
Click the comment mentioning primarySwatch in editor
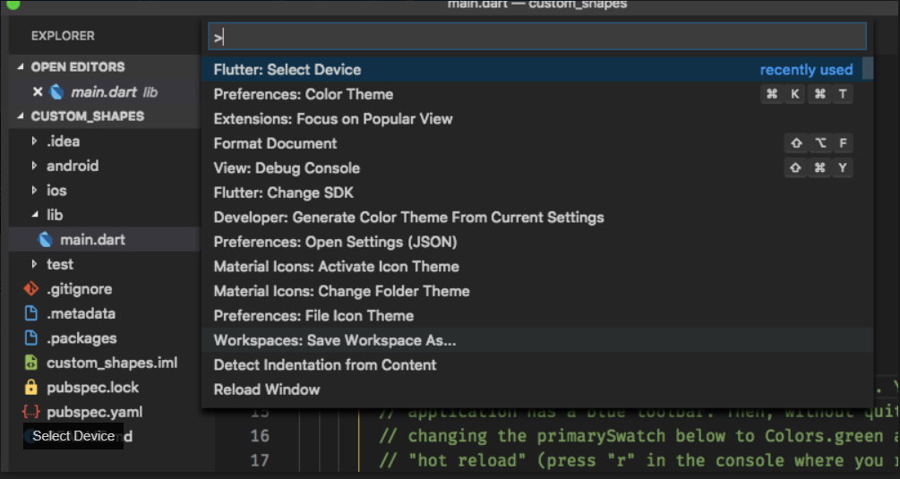639,436
